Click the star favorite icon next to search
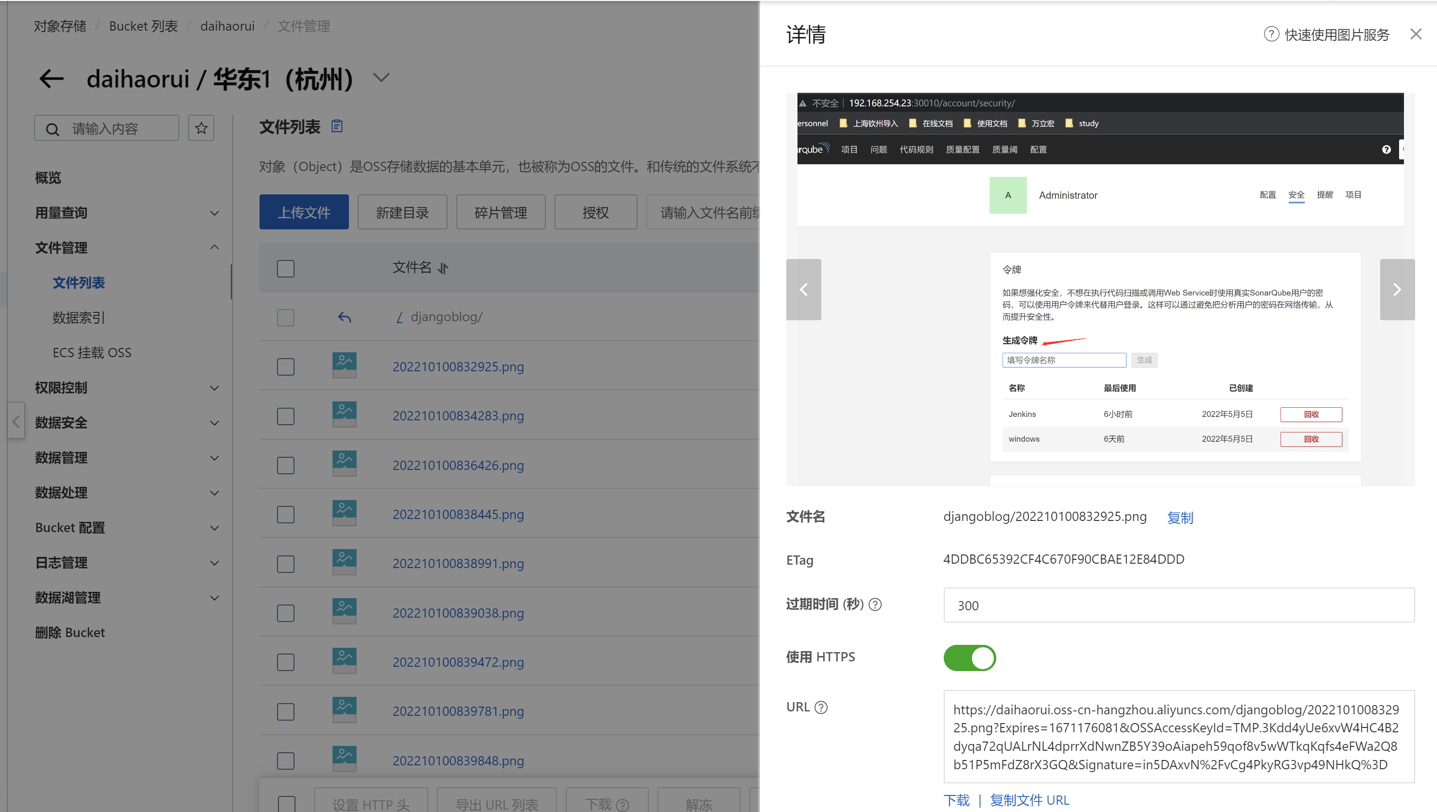Image resolution: width=1437 pixels, height=812 pixels. [x=201, y=128]
